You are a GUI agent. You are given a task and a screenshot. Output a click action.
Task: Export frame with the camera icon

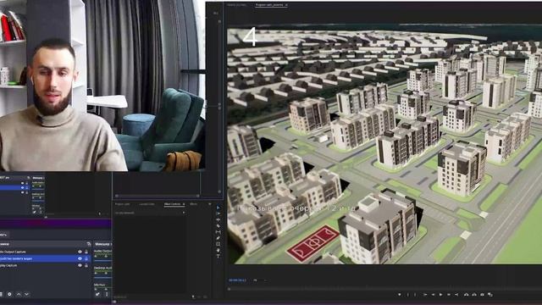(482, 295)
